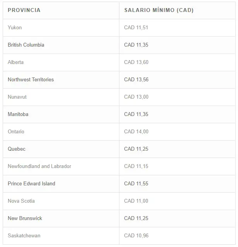Viewport: 238px width, 247px height.
Task: Click the Nova Scotia province name
Action: (21, 201)
